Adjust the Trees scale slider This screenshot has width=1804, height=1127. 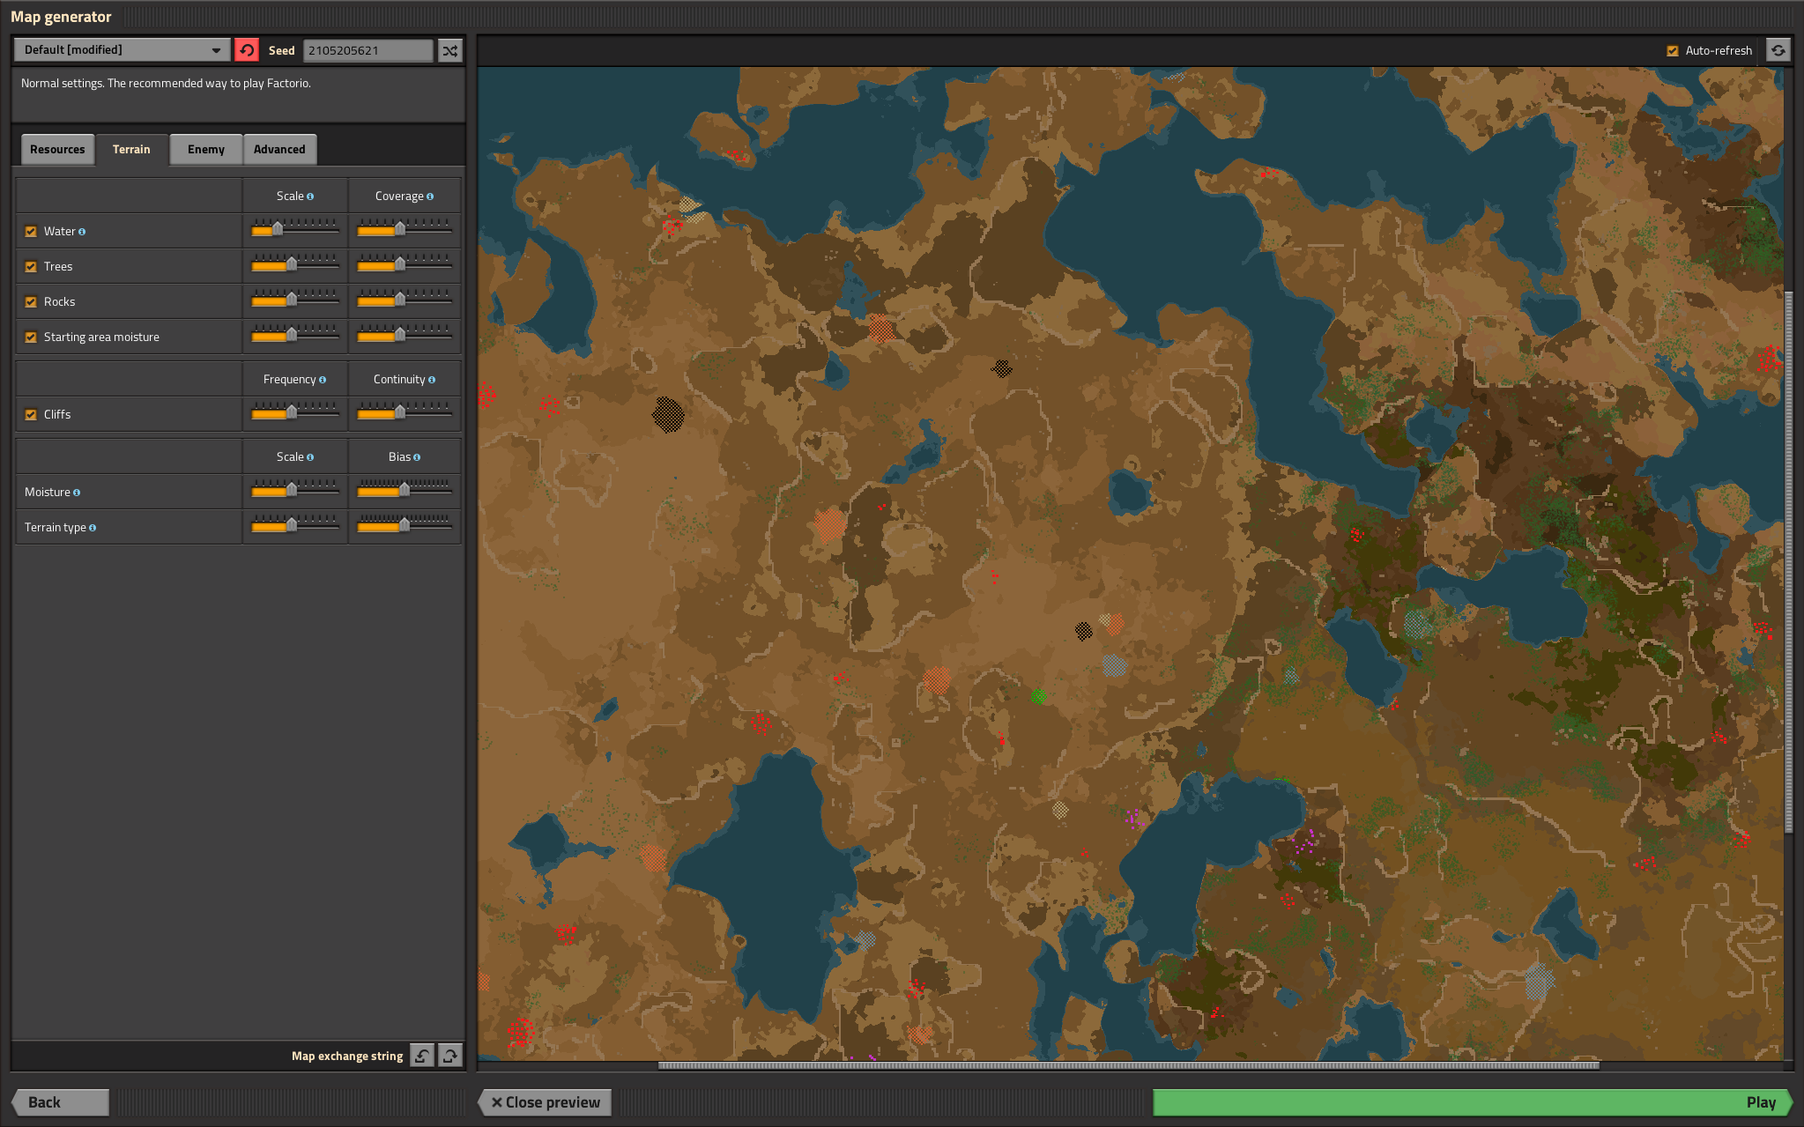[295, 264]
